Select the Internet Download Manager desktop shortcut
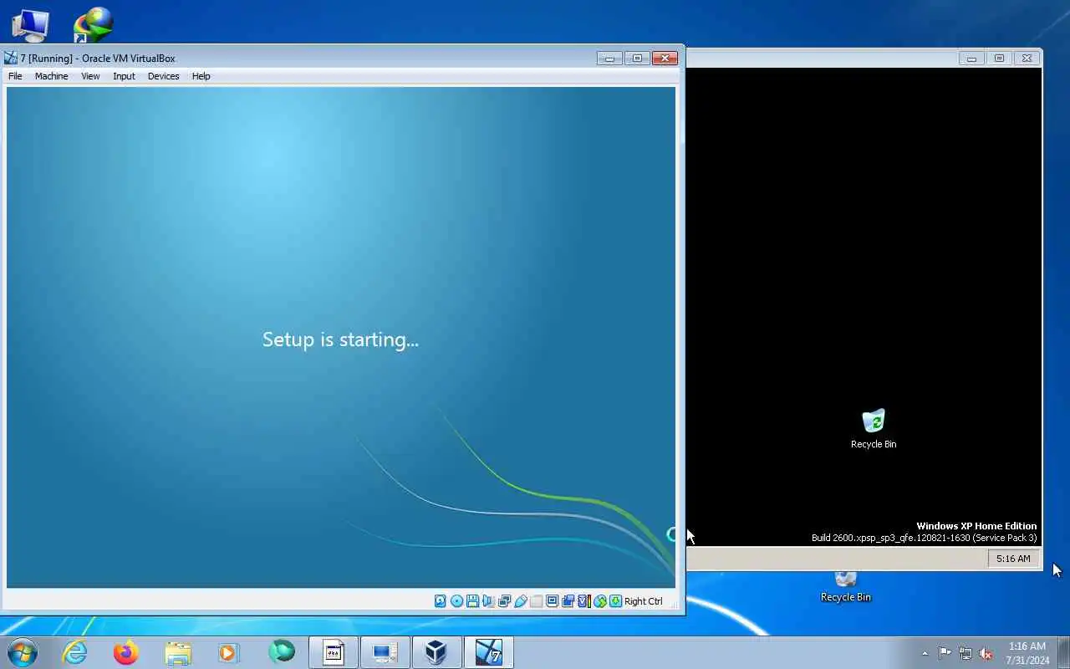The image size is (1070, 669). coord(93,25)
